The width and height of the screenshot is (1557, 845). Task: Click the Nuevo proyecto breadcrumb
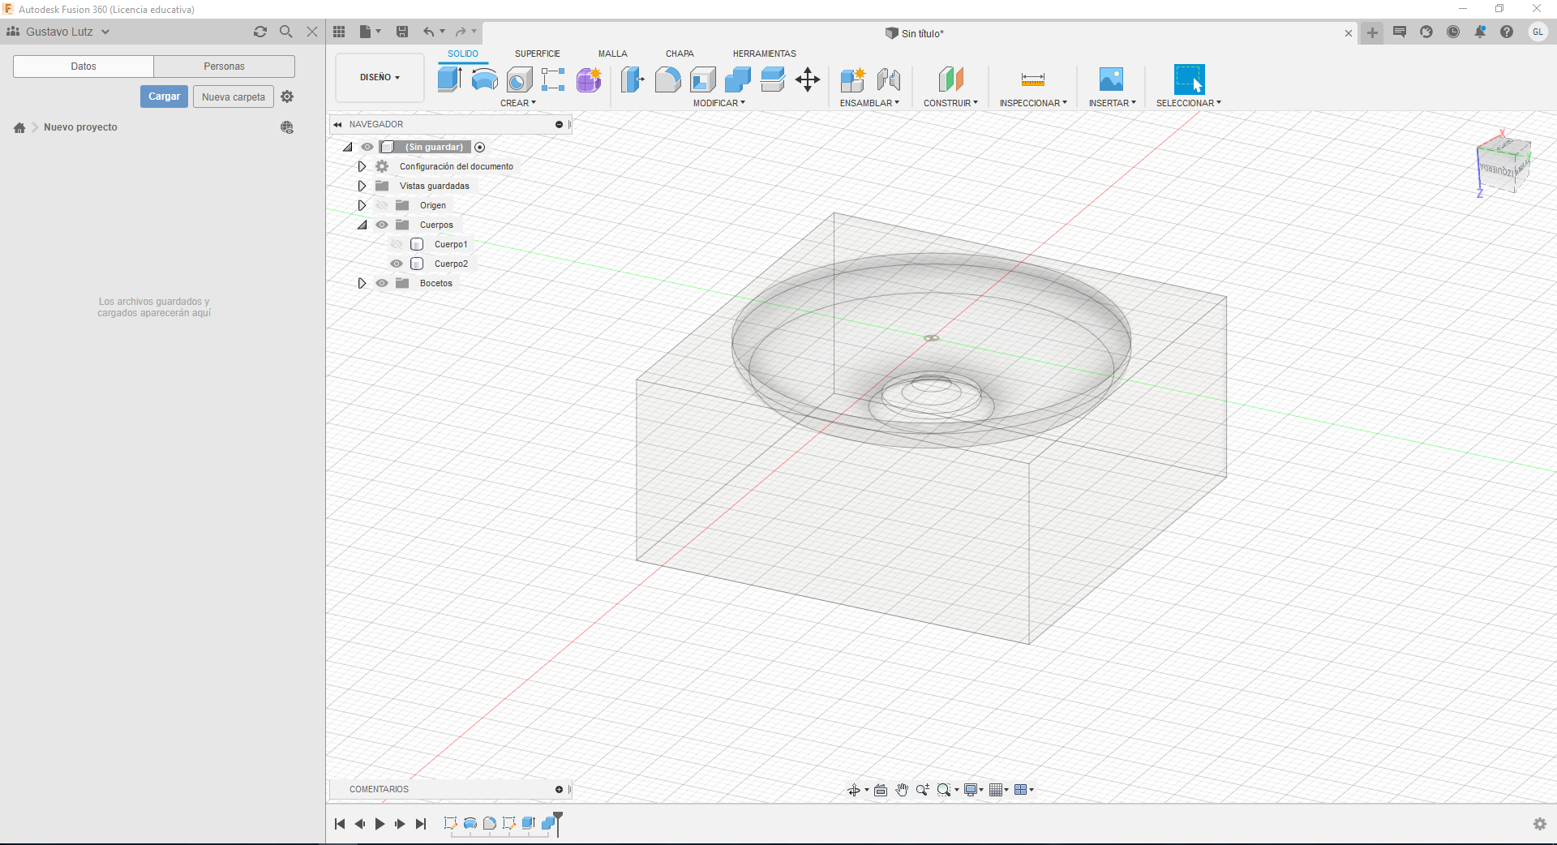click(80, 127)
